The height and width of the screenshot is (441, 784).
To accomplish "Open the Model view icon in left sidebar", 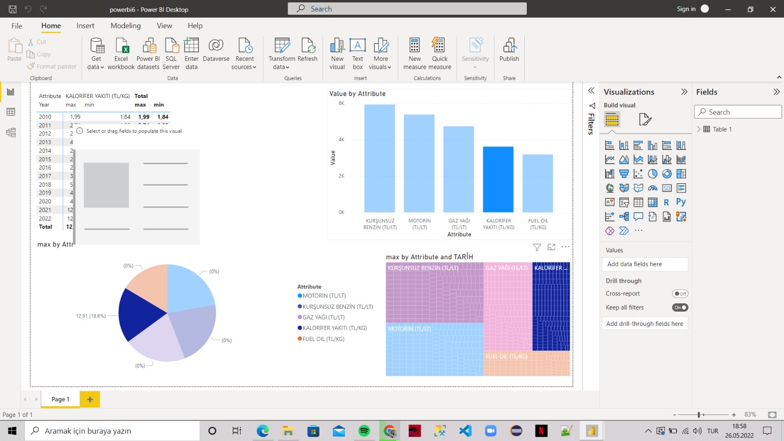I will [x=10, y=132].
